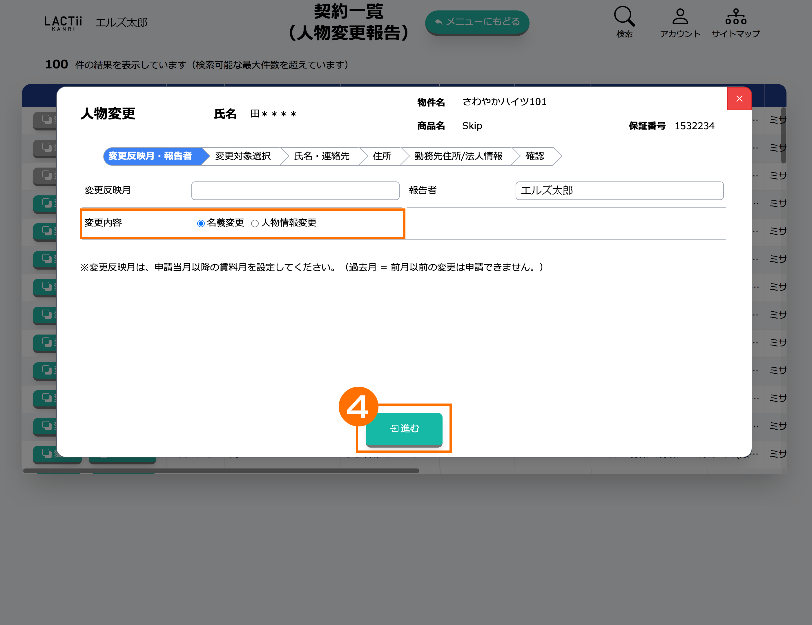Viewport: 812px width, 625px height.
Task: Click メニューにもどる button
Action: 477,22
